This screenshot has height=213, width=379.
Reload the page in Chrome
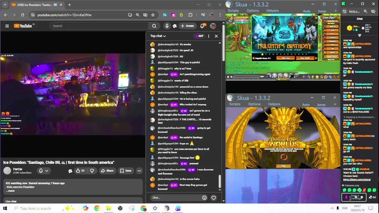tap(23, 15)
